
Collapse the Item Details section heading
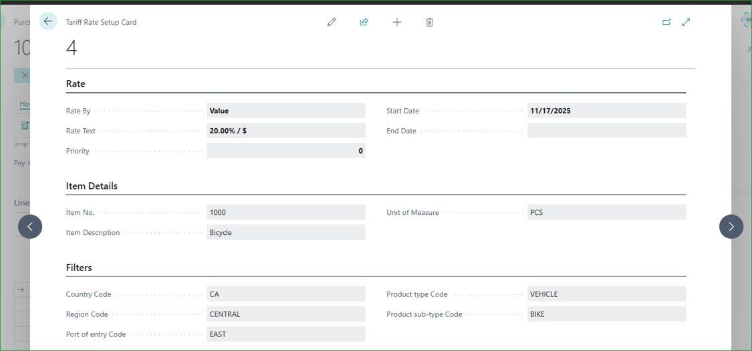point(92,186)
